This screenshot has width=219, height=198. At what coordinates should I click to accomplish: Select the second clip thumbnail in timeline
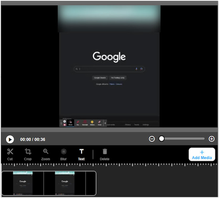(x=65, y=183)
